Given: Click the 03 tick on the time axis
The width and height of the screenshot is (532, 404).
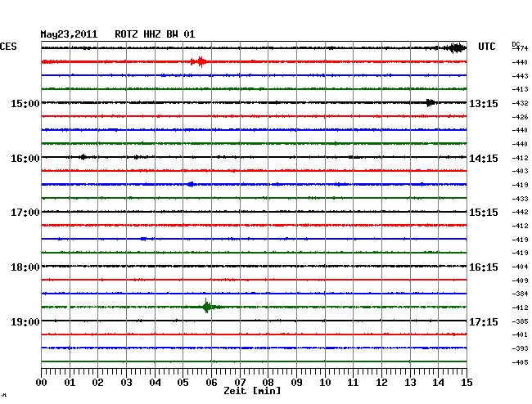Looking at the screenshot, I should click(126, 383).
